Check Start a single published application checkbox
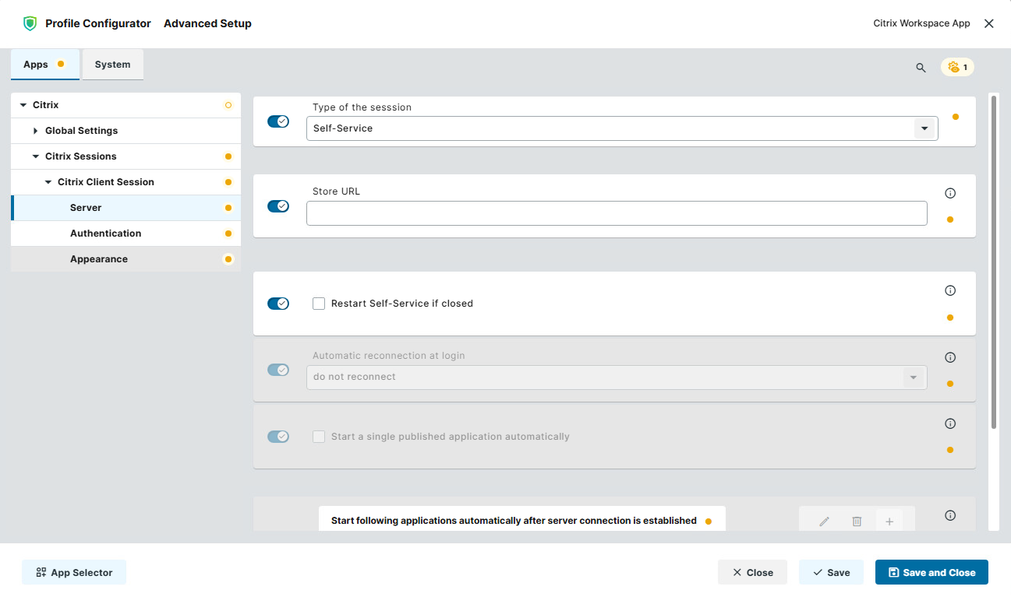 [319, 437]
